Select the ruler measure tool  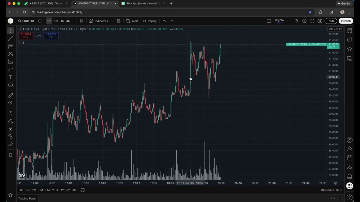10,95
